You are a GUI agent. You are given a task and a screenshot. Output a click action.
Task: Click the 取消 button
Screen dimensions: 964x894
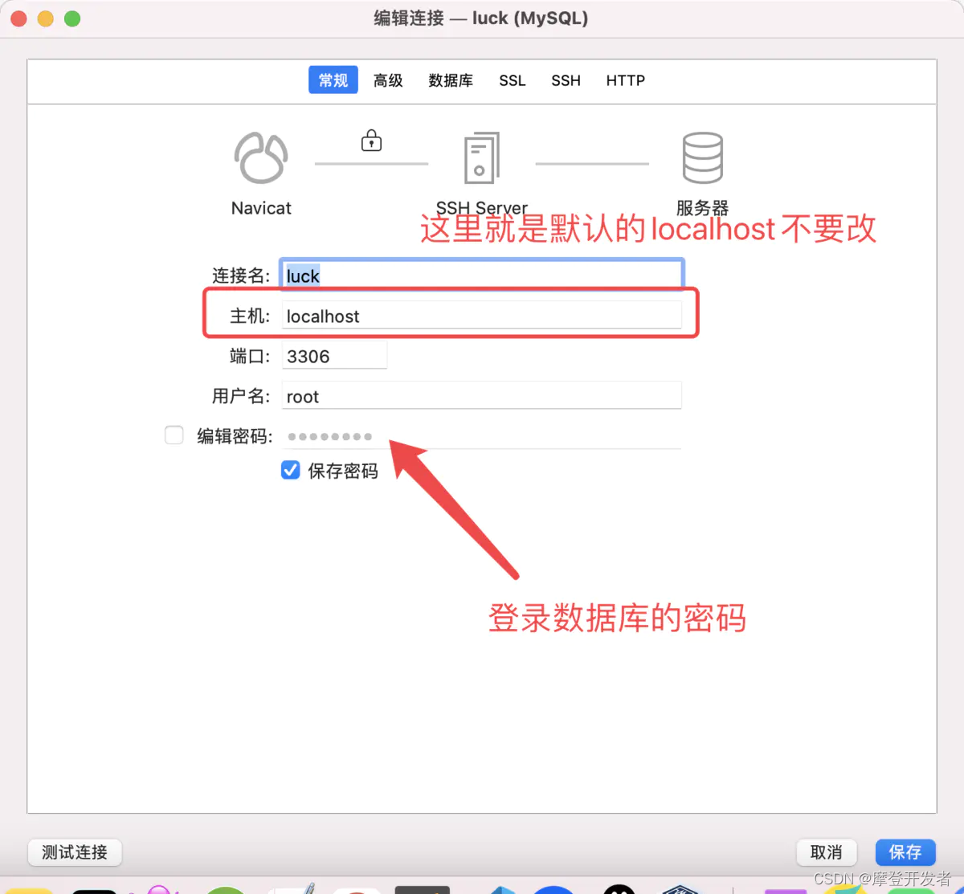(827, 852)
